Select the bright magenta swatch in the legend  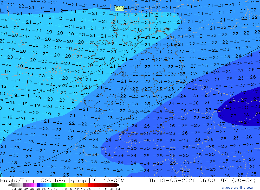33,185
